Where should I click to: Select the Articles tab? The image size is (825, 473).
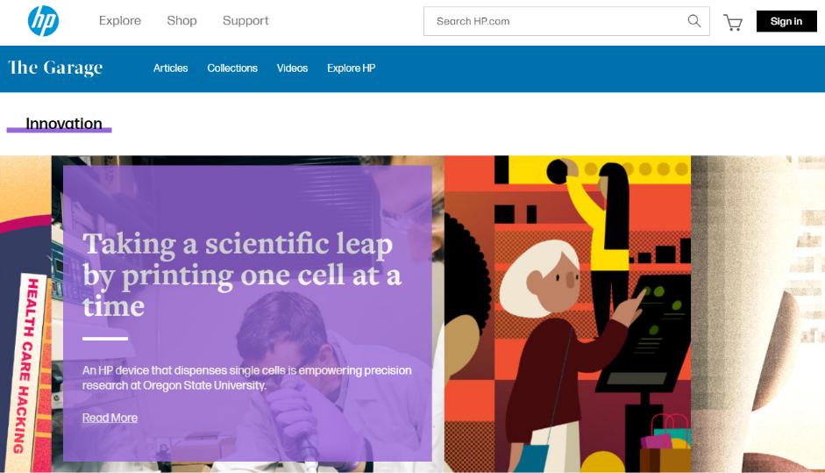pos(170,68)
